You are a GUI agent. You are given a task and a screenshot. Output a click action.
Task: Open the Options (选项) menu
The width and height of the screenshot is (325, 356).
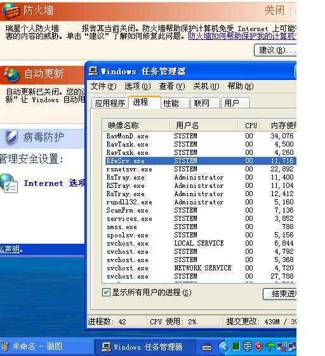point(138,86)
